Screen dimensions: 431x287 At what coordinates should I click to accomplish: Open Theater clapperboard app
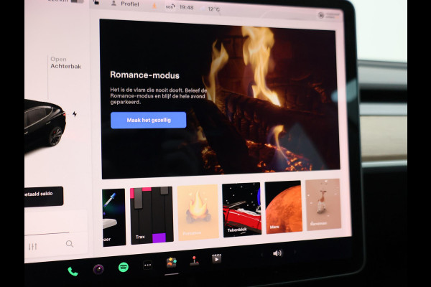click(x=216, y=258)
